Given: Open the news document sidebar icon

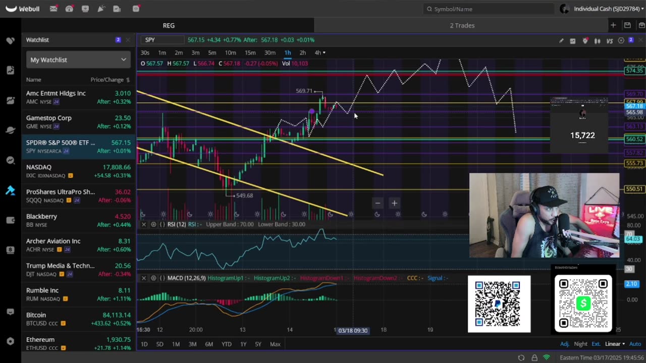Looking at the screenshot, I should click(x=10, y=70).
